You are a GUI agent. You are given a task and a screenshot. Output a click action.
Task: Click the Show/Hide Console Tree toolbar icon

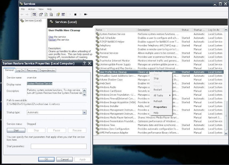pyautogui.click(x=34, y=15)
